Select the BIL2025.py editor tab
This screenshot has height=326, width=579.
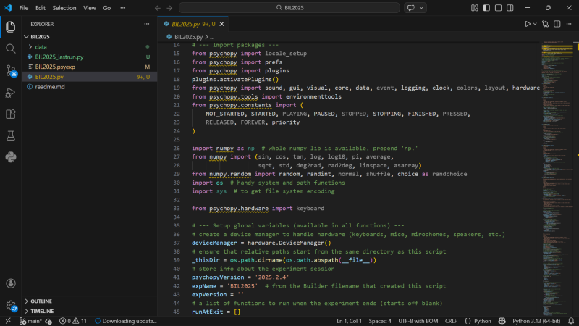193,24
